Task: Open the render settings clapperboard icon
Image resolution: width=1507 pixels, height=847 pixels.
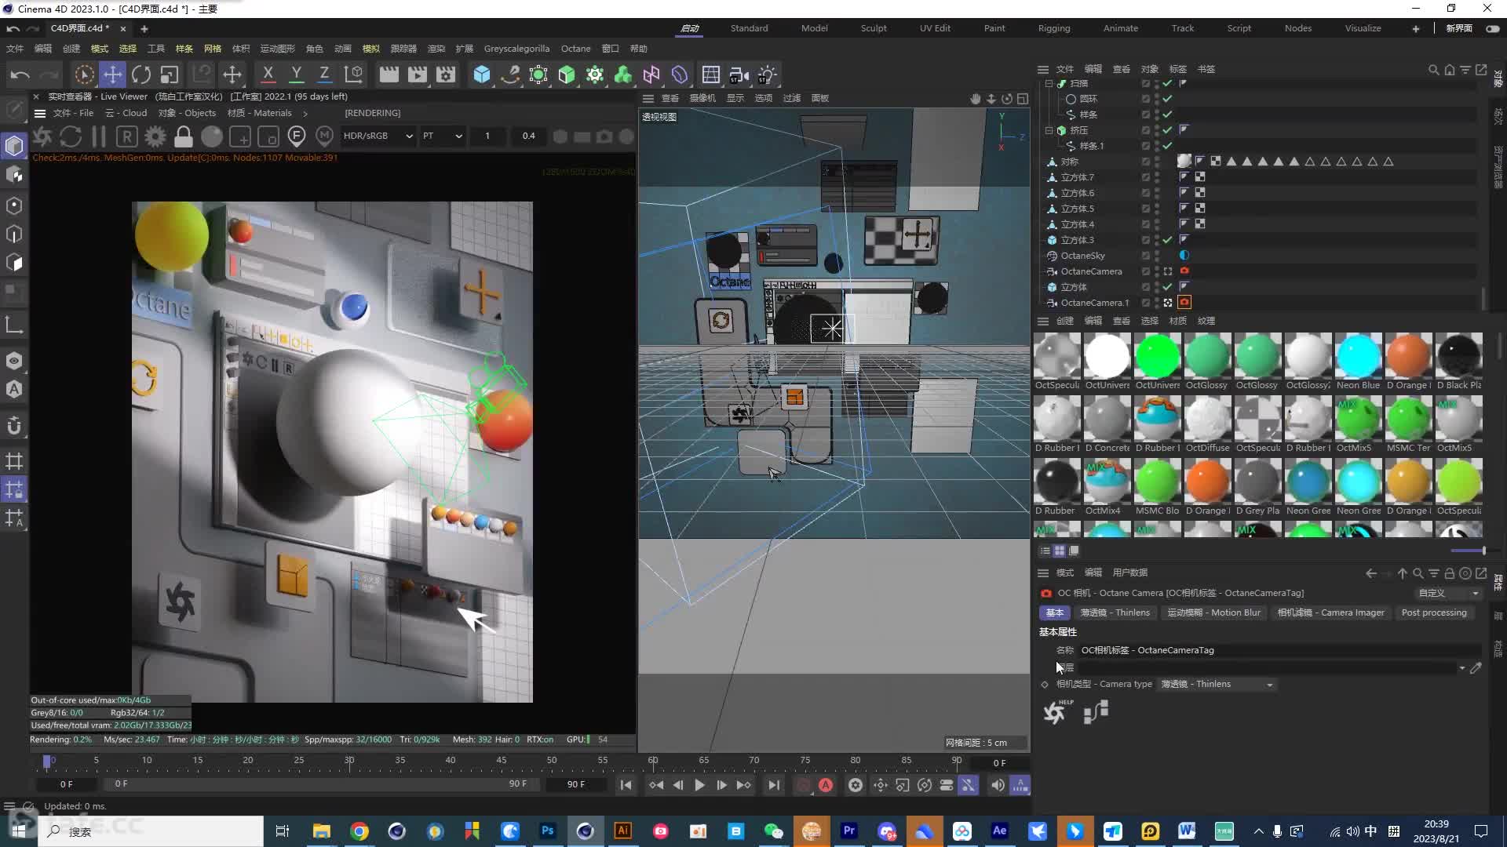Action: pos(446,75)
